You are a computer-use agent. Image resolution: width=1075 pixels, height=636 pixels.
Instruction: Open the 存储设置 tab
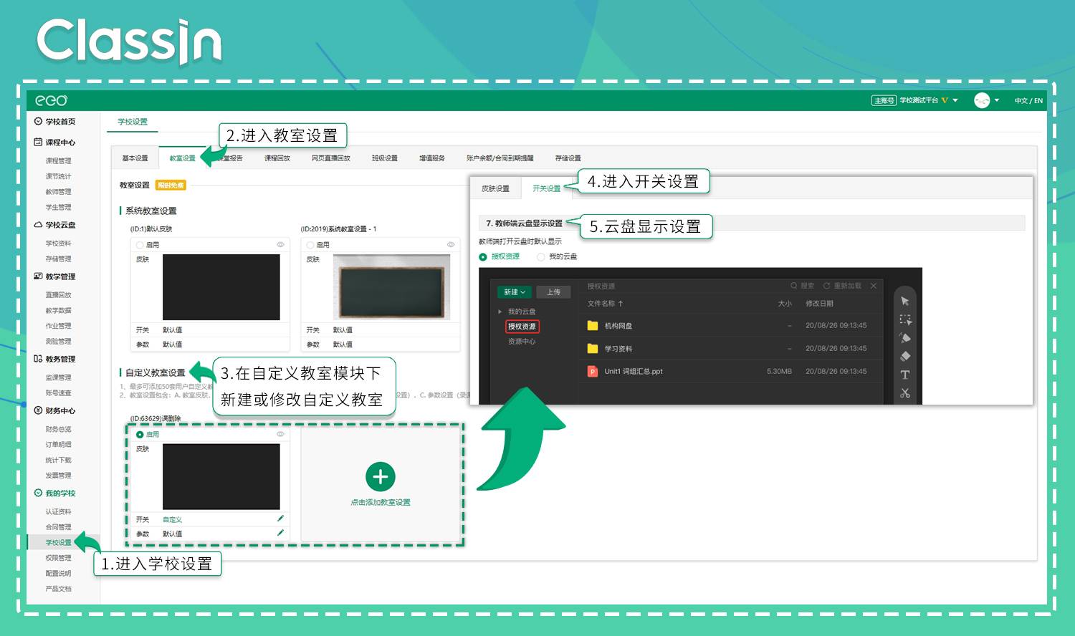point(568,158)
